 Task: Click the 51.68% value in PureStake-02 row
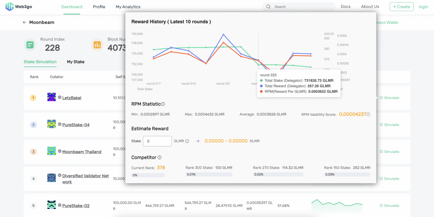[x=283, y=206]
